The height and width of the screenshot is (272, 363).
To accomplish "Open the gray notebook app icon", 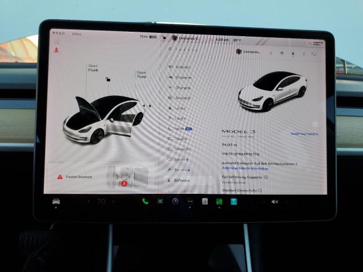I will pos(205,202).
